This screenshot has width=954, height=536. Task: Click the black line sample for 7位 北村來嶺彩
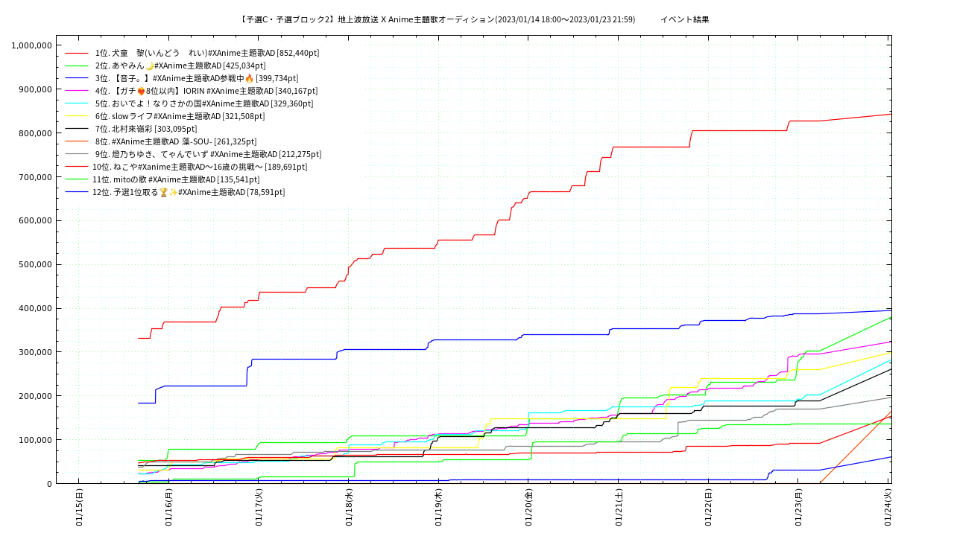[77, 129]
